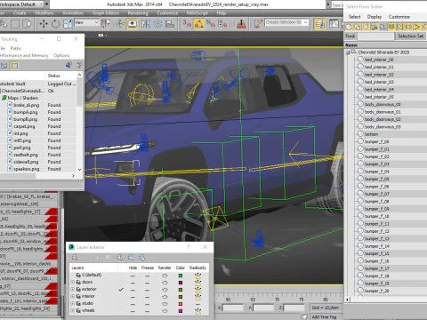Open the Animation menu
The width and height of the screenshot is (427, 320).
(73, 13)
